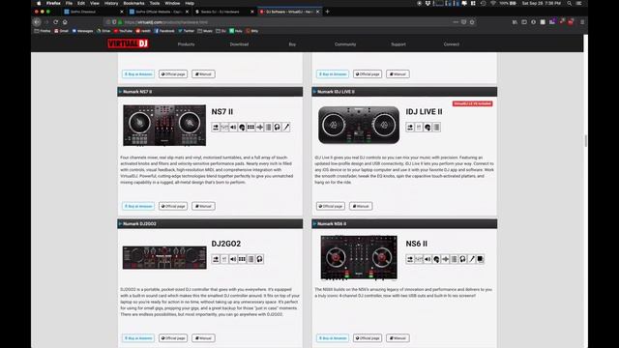
Task: Click Buy at Amazon for NS6 II
Action: 333,338
